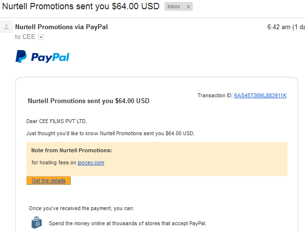Click "Once you've received the payment" line

[81, 208]
